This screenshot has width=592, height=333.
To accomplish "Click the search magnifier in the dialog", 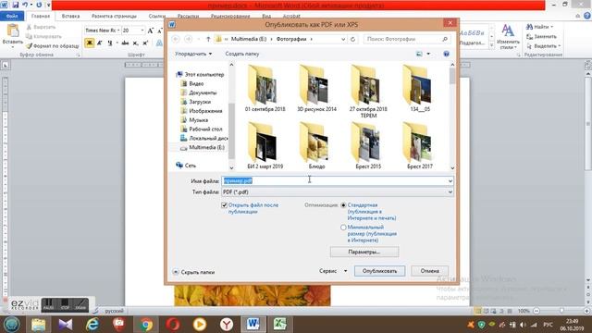I will (x=445, y=39).
